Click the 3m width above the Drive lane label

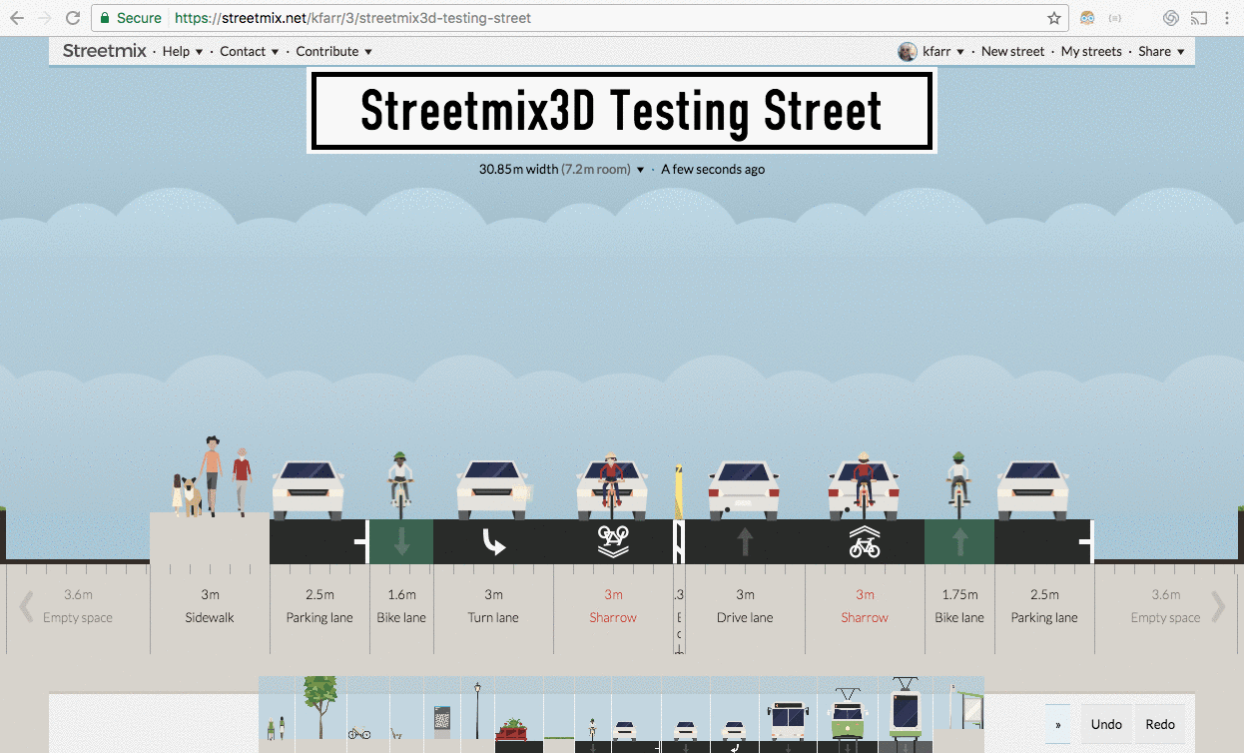point(745,594)
